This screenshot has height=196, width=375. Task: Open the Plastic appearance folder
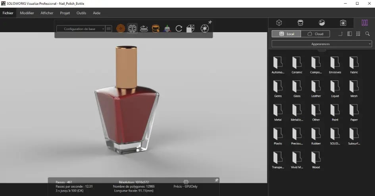pos(278,136)
